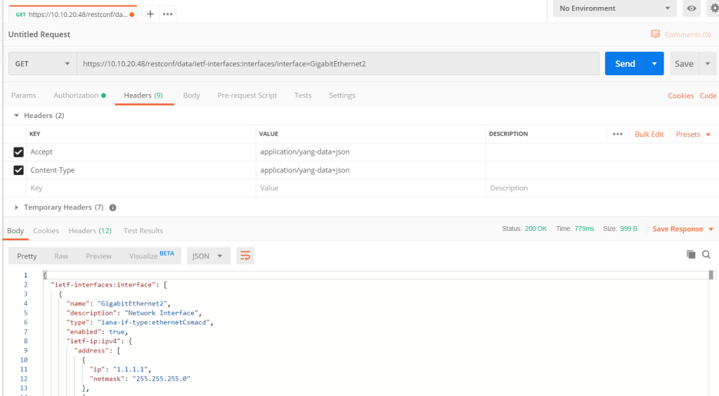719x396 pixels.
Task: Click the blue Send button
Action: point(625,64)
